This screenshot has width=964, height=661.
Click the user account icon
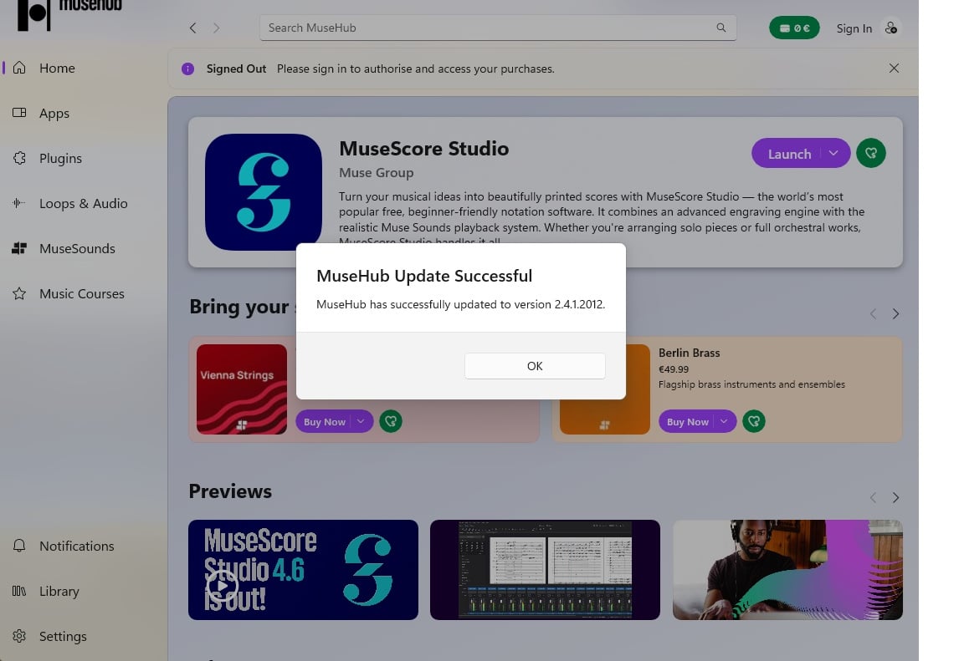point(891,28)
